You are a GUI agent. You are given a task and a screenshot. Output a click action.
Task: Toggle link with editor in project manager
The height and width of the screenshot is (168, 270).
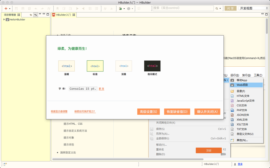coord(36,15)
